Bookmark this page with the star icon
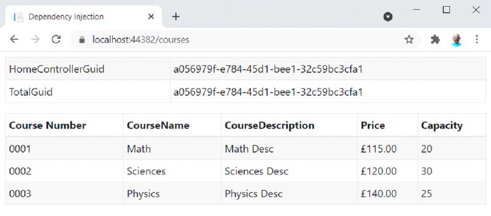 409,40
